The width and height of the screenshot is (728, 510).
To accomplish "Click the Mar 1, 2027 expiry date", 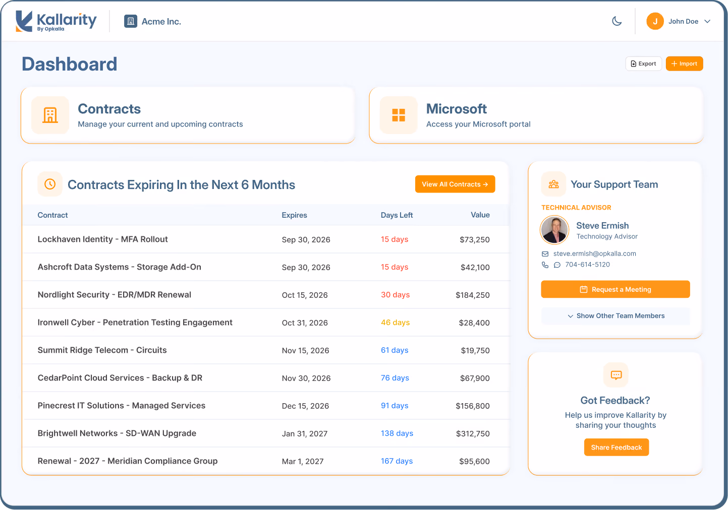I will click(303, 462).
